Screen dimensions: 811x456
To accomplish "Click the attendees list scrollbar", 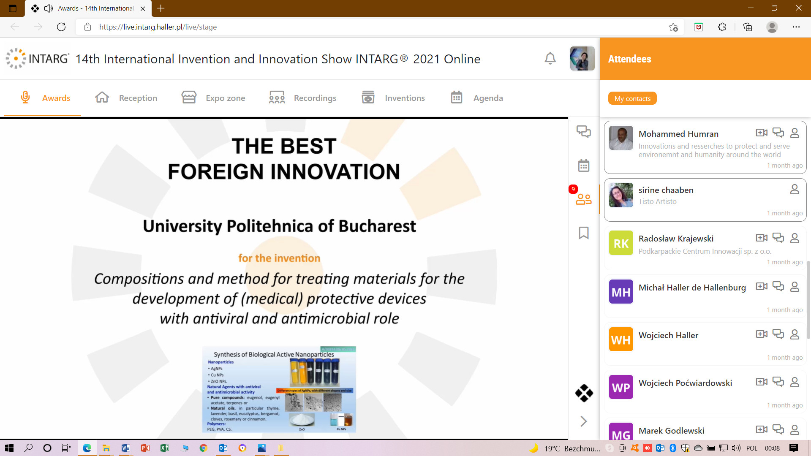I will (x=808, y=300).
